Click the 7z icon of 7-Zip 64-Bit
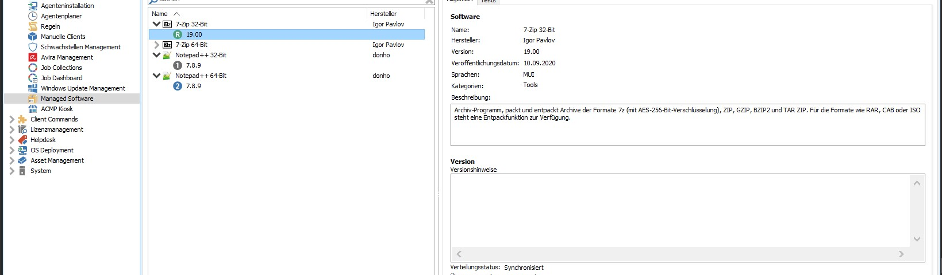The image size is (942, 275). [x=167, y=45]
